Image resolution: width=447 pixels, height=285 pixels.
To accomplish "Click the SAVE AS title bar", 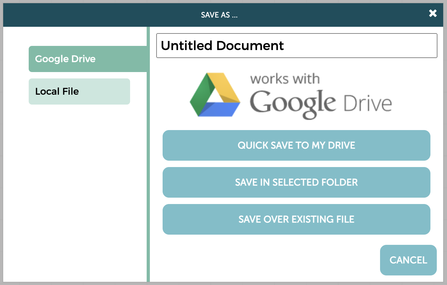I will [x=220, y=15].
